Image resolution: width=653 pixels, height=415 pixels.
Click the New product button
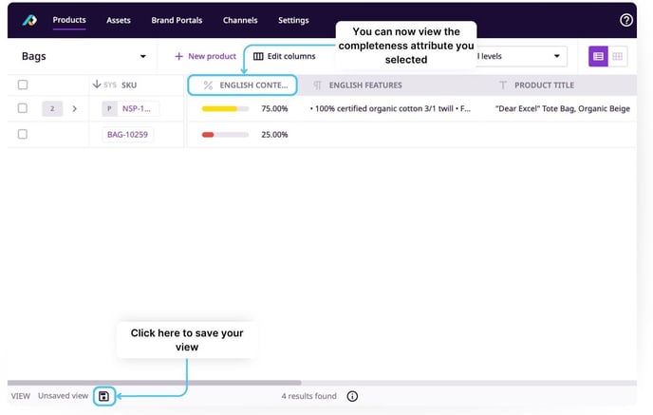(205, 56)
